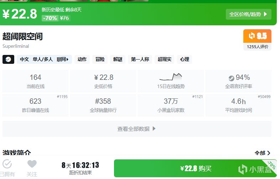280x179 pixels.
Task: Click the heart follow icon
Action: pyautogui.click(x=32, y=164)
